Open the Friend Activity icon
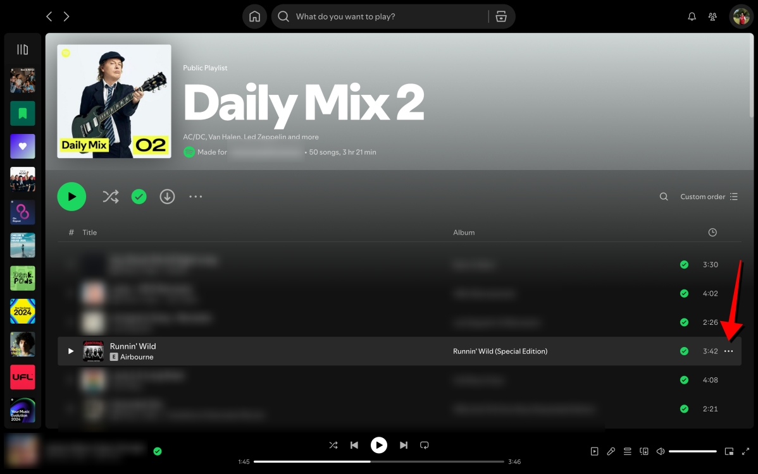Viewport: 758px width, 474px height. click(x=712, y=16)
